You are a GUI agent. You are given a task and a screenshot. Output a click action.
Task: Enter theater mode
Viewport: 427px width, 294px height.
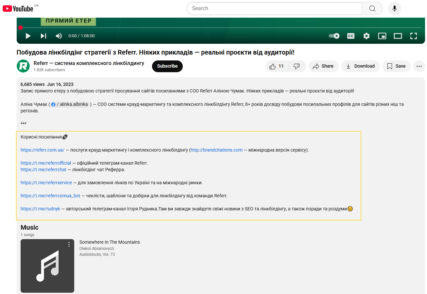(398, 36)
